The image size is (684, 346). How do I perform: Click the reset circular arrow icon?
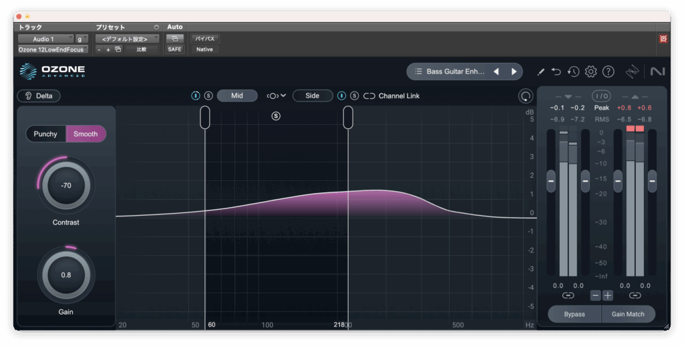[526, 96]
